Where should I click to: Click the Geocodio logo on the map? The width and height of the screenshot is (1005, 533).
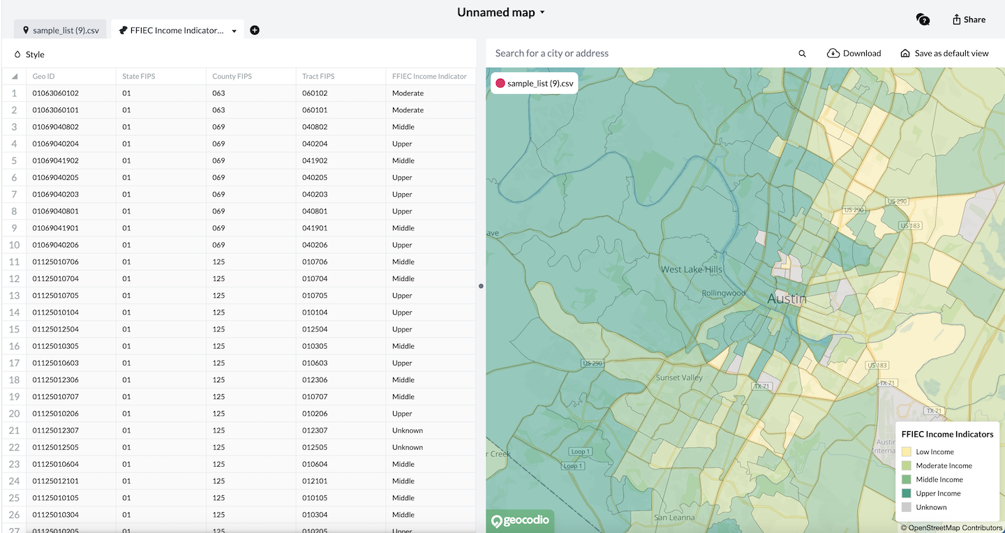tap(520, 520)
